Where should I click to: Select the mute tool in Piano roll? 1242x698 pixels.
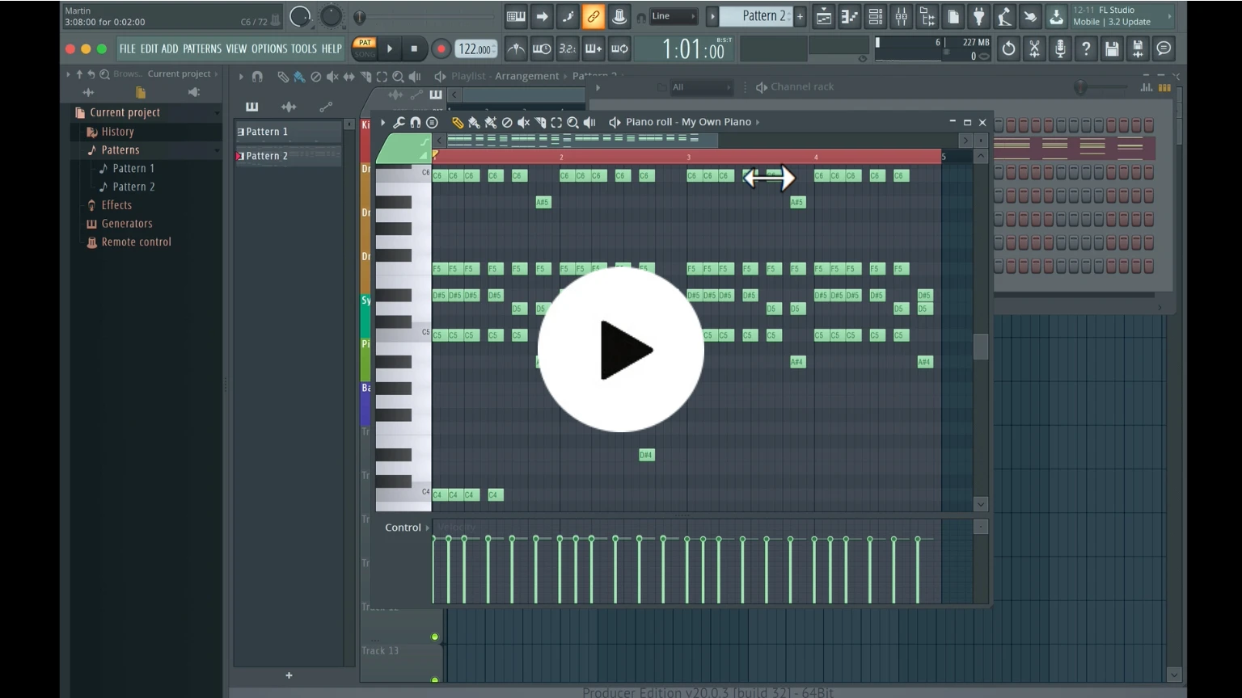pos(523,122)
